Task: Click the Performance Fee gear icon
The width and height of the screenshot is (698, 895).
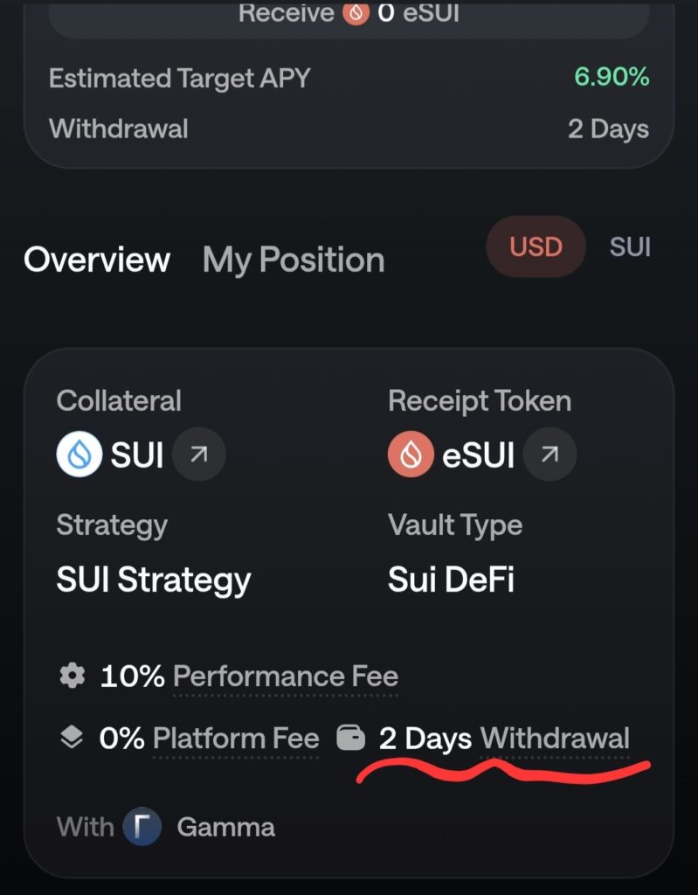Action: (73, 676)
